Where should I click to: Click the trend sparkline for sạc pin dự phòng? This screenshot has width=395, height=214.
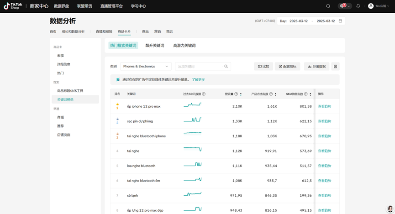192,120
